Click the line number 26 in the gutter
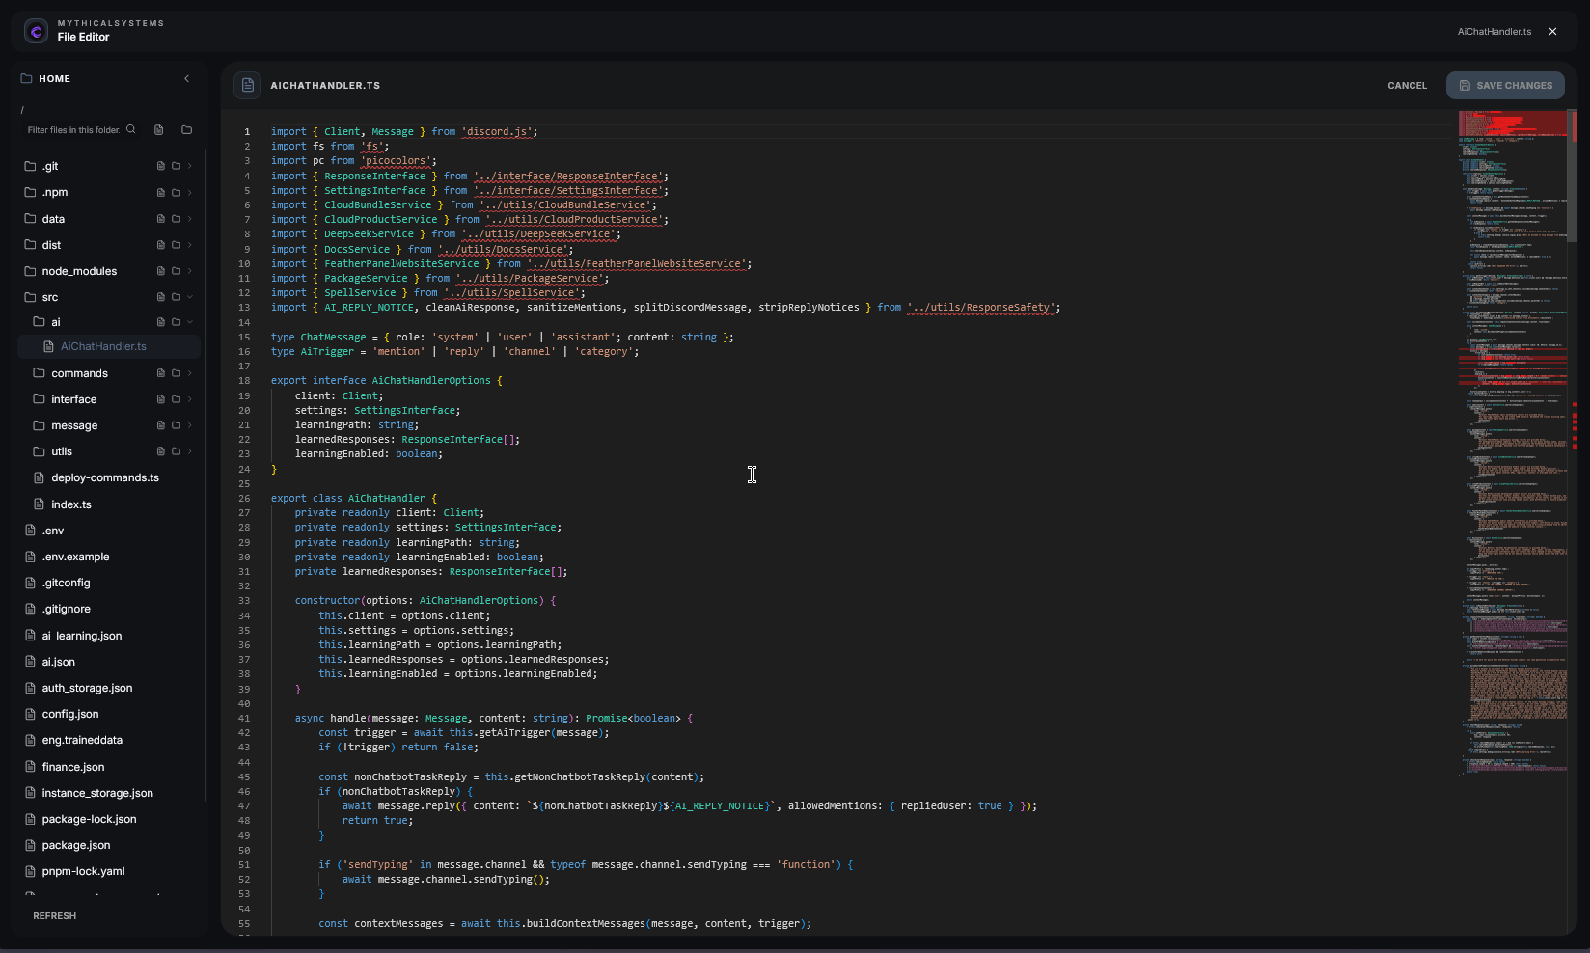Image resolution: width=1590 pixels, height=953 pixels. click(x=244, y=499)
